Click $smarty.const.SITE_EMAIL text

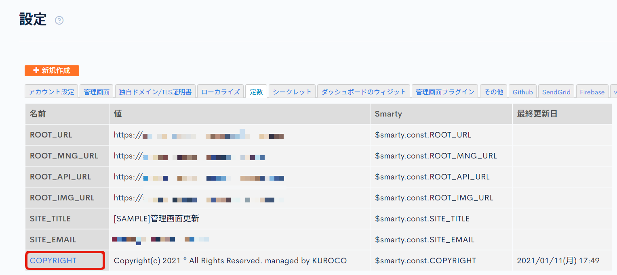click(x=425, y=240)
